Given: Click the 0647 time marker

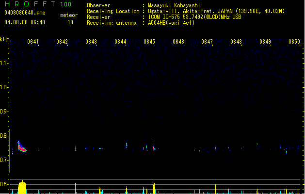Looking at the screenshot, I should 207,42.
